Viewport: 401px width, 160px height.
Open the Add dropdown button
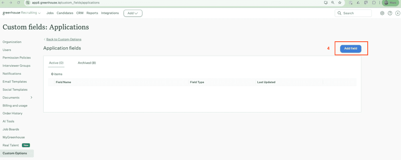(x=133, y=13)
